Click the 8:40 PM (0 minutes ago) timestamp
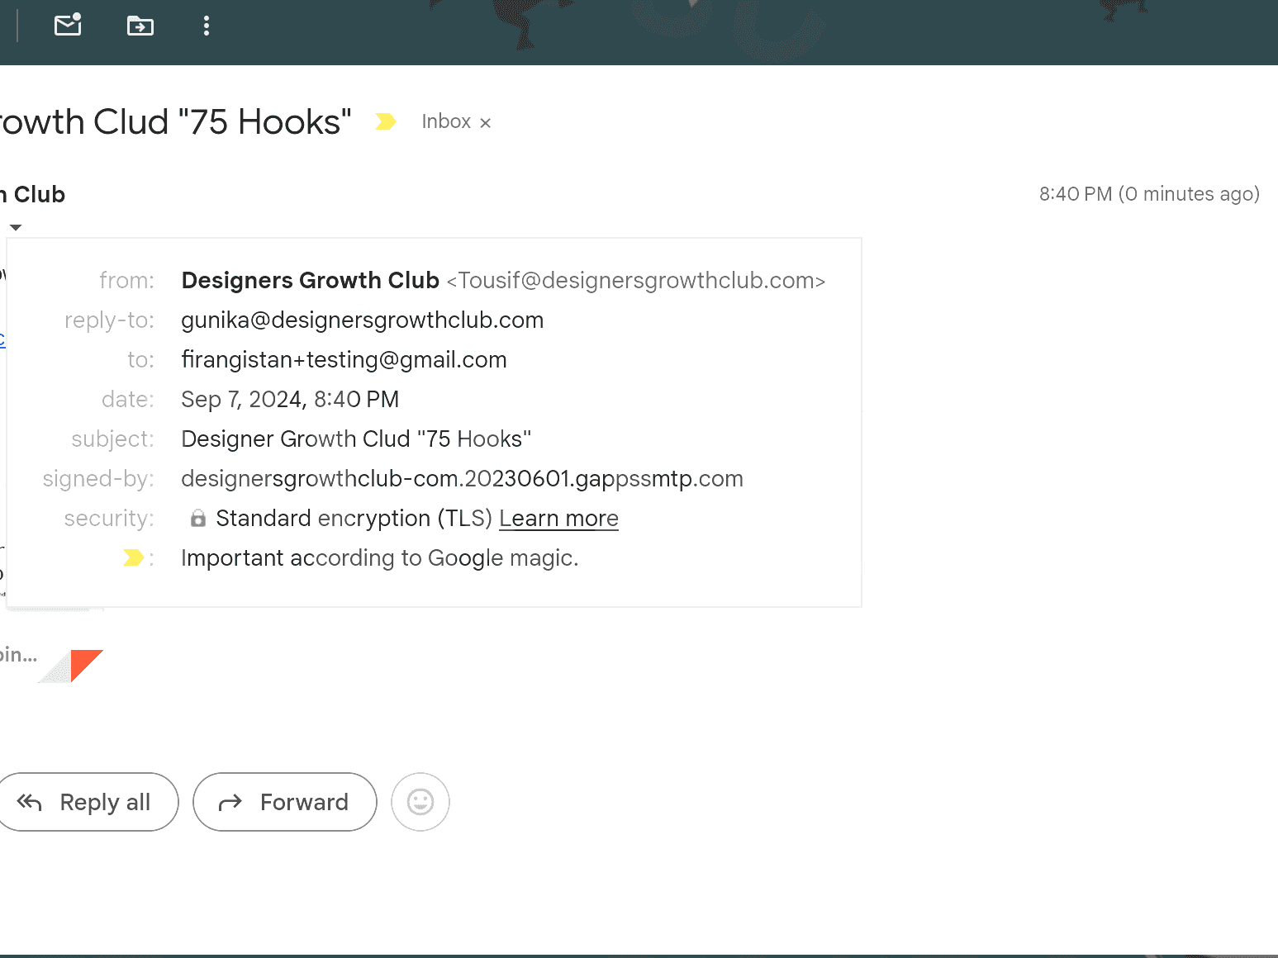This screenshot has height=958, width=1278. tap(1149, 194)
